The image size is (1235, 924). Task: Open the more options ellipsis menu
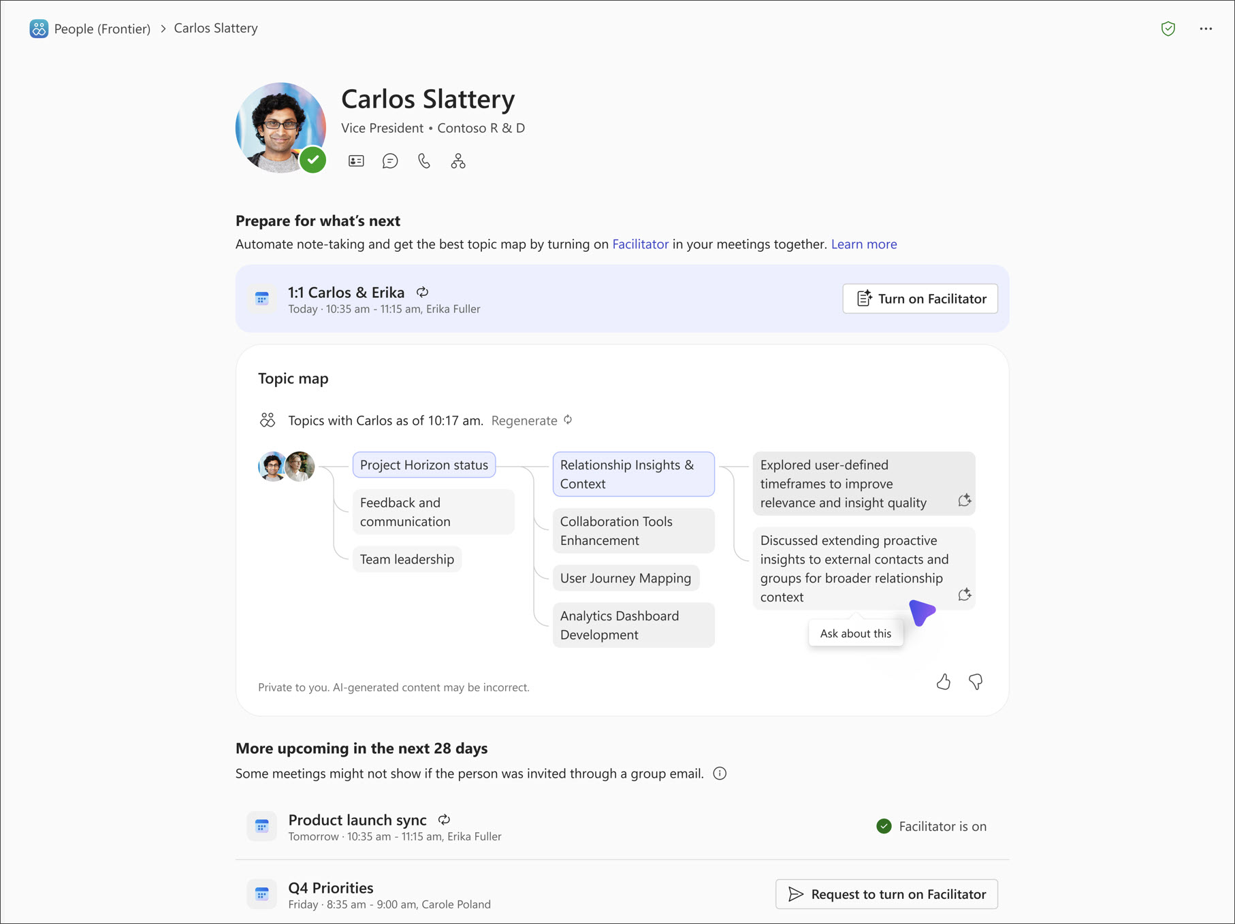(1206, 28)
